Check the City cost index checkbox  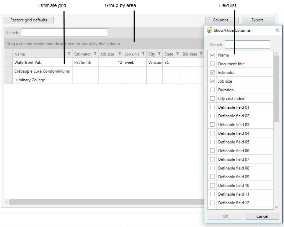[x=212, y=99]
